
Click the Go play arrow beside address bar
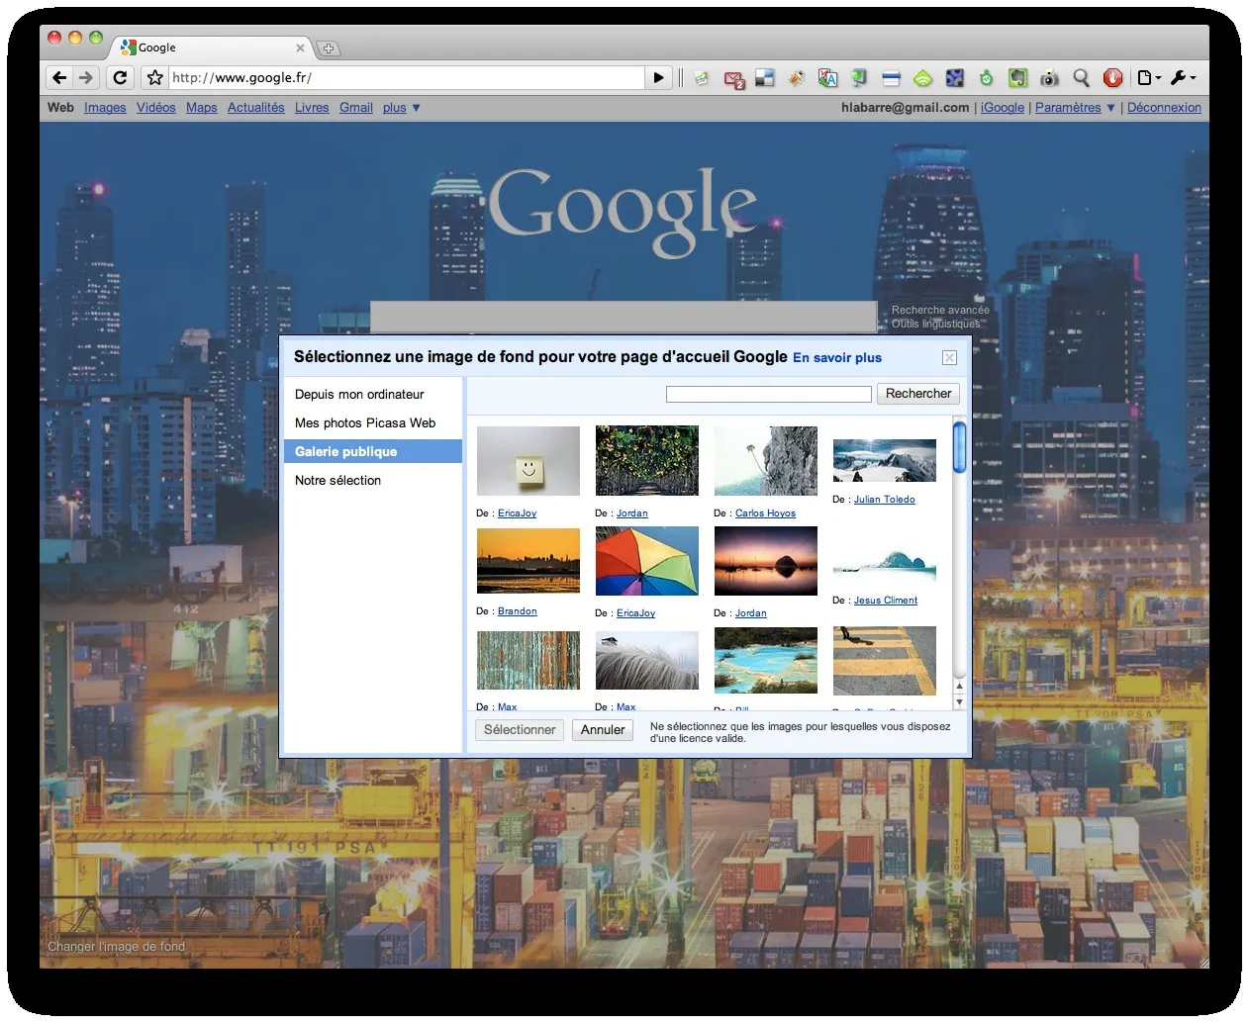pos(659,77)
